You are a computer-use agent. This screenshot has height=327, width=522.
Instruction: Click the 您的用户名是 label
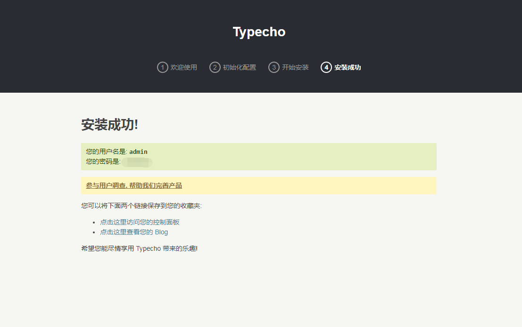coord(107,152)
